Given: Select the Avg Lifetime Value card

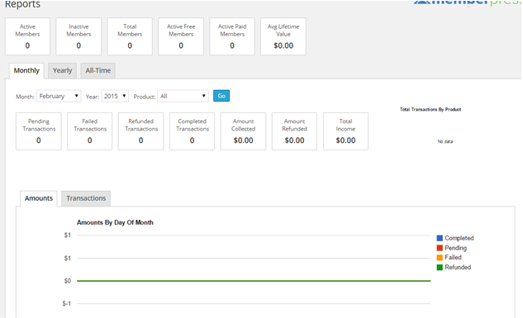Looking at the screenshot, I should [x=283, y=36].
